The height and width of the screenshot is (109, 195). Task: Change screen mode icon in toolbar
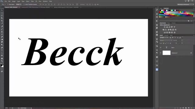pos(2,71)
